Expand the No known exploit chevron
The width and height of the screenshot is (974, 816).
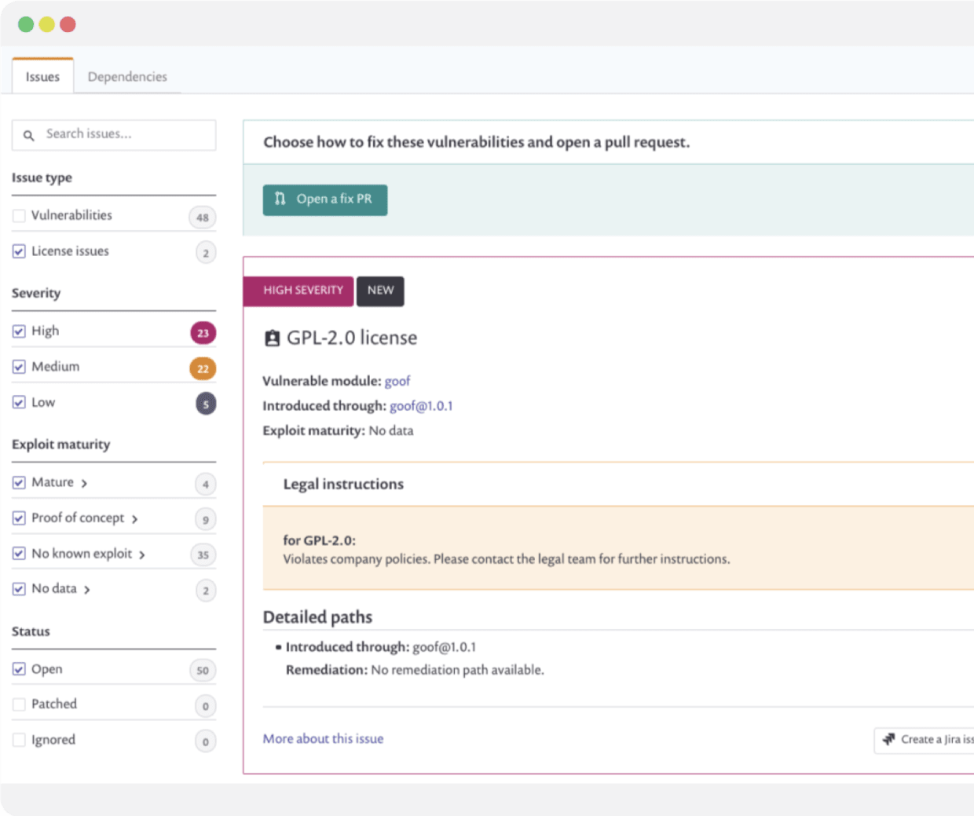coord(142,554)
